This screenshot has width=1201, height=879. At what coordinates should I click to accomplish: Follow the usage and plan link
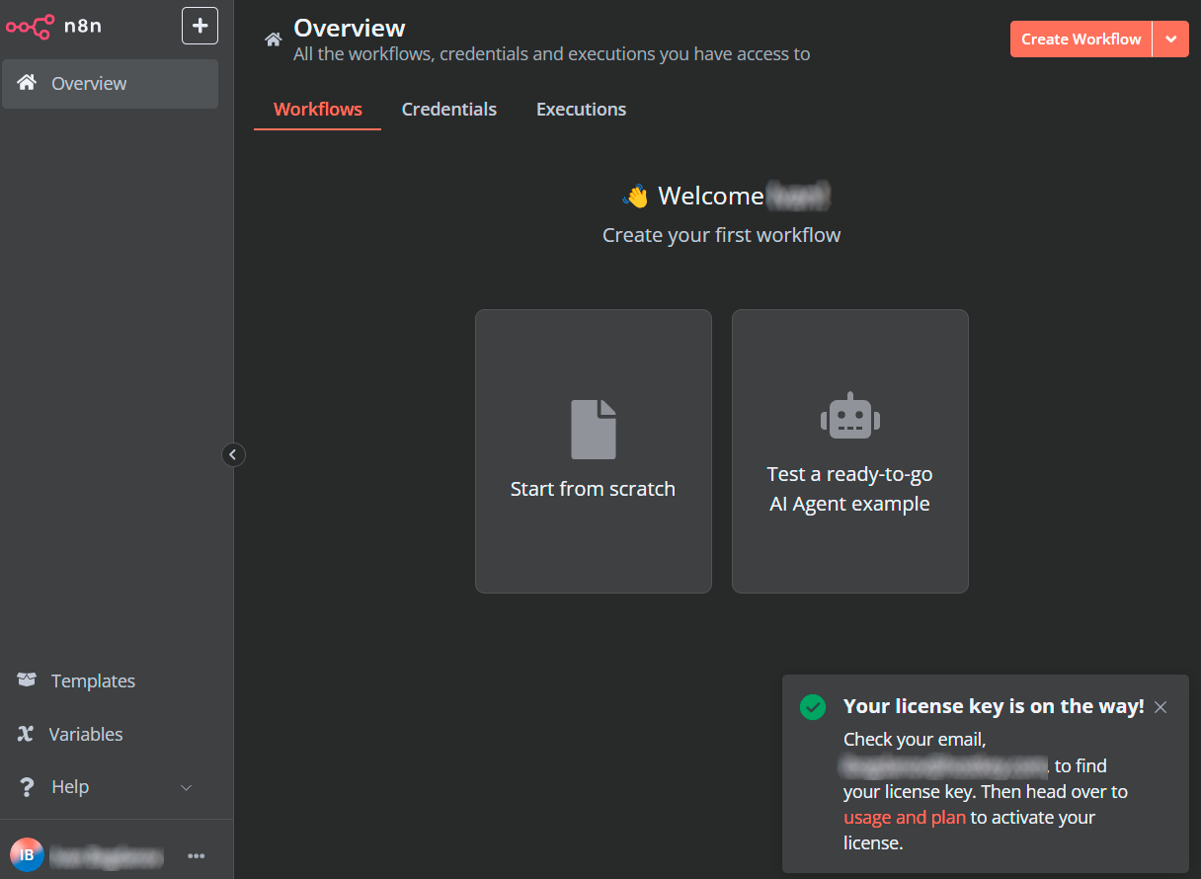(904, 818)
